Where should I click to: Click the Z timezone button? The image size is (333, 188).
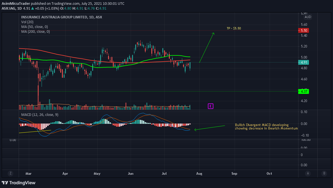click(x=10, y=173)
